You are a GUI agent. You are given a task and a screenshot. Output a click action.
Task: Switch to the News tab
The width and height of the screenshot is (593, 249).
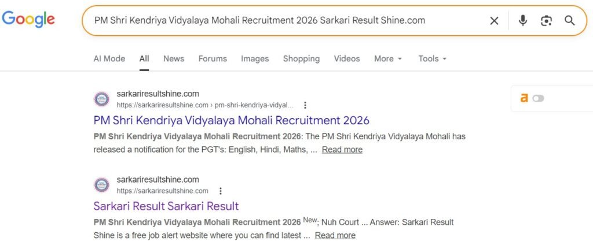coord(174,58)
